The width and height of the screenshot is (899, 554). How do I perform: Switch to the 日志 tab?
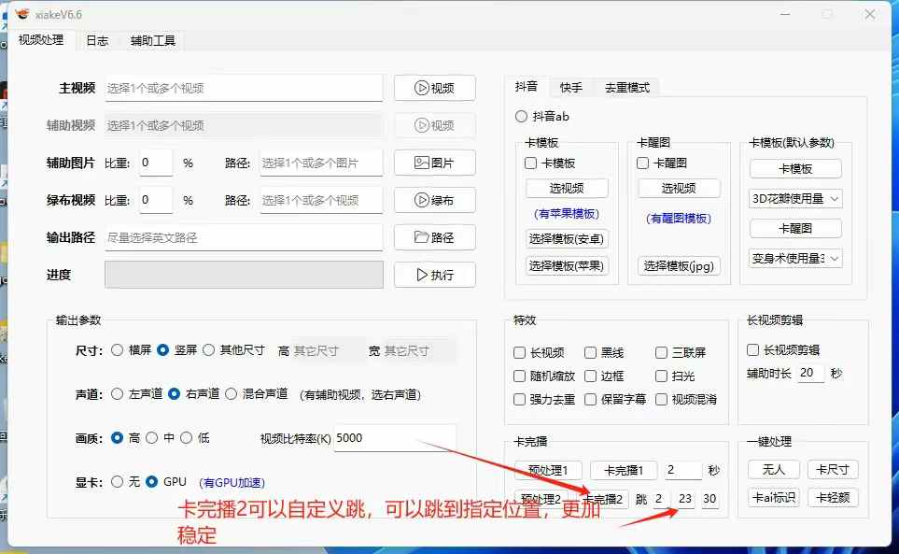pyautogui.click(x=97, y=40)
